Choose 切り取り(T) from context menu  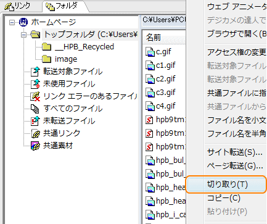(226, 185)
